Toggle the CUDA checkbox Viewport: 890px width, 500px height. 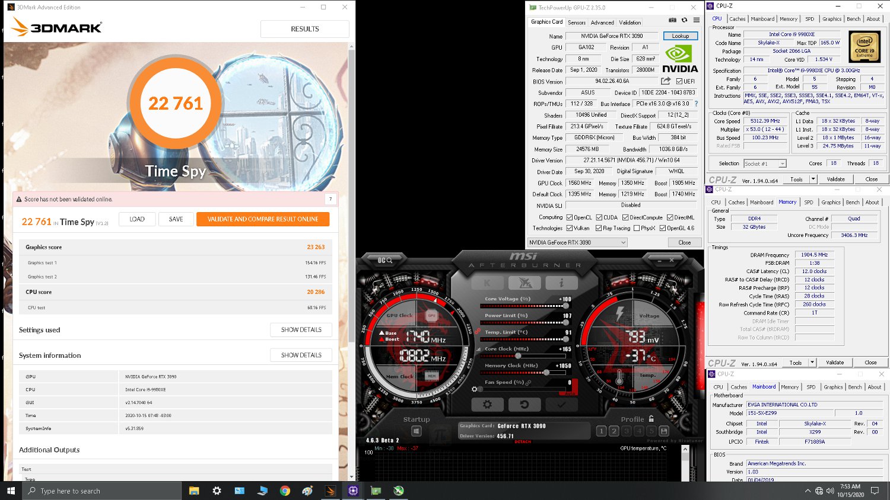tap(599, 217)
